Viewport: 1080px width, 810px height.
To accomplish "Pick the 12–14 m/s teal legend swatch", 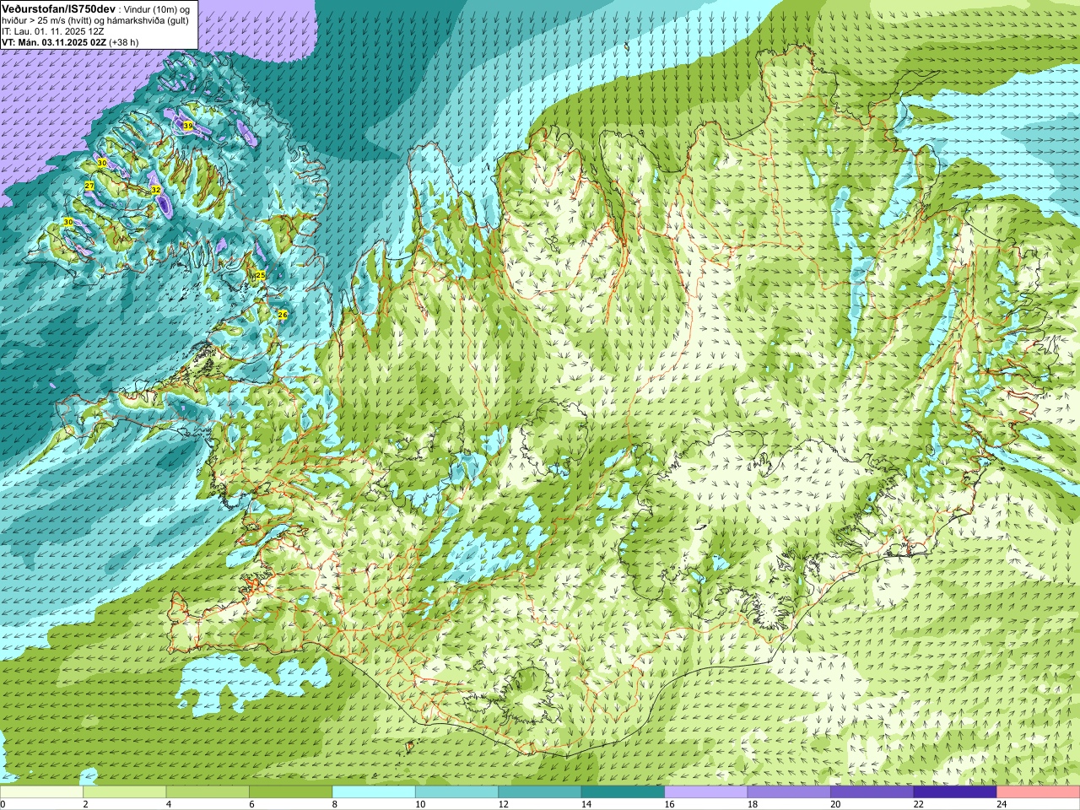I will [x=539, y=792].
